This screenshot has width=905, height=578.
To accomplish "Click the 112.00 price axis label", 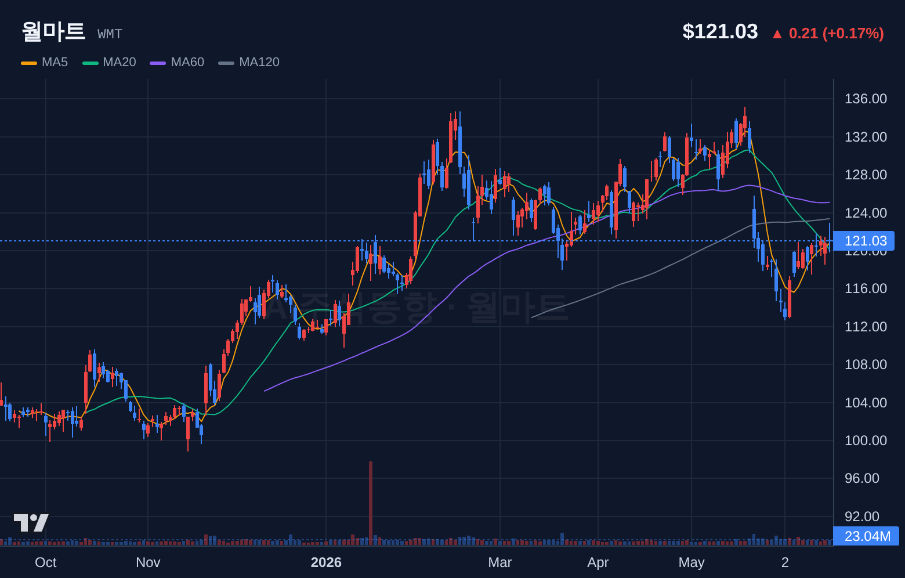I will (866, 327).
